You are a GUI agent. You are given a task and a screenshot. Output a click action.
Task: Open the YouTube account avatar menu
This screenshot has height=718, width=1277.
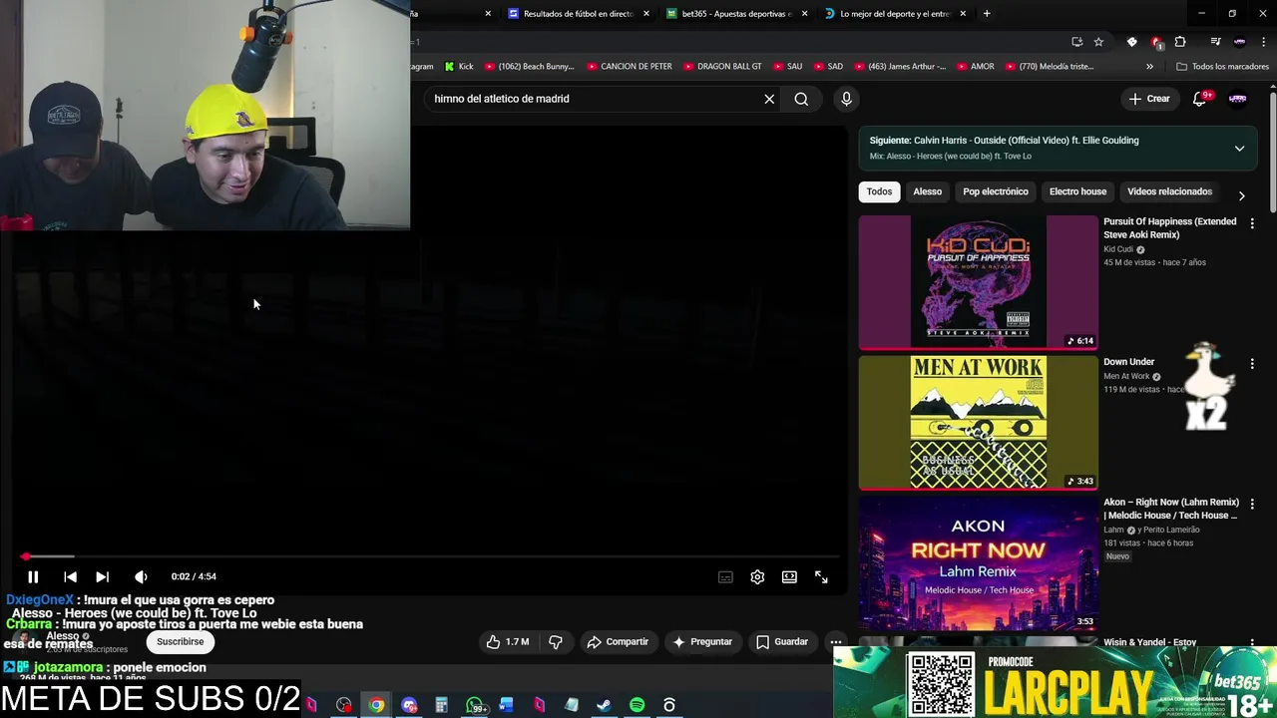click(1238, 99)
